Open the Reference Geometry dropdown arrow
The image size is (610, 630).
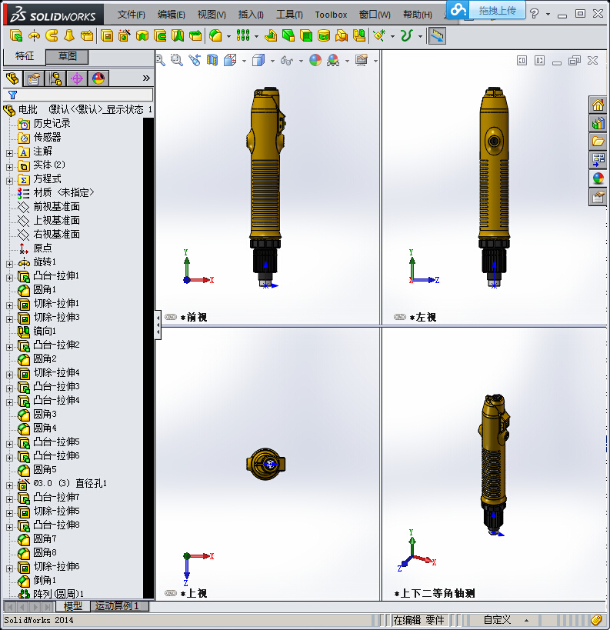pos(392,37)
